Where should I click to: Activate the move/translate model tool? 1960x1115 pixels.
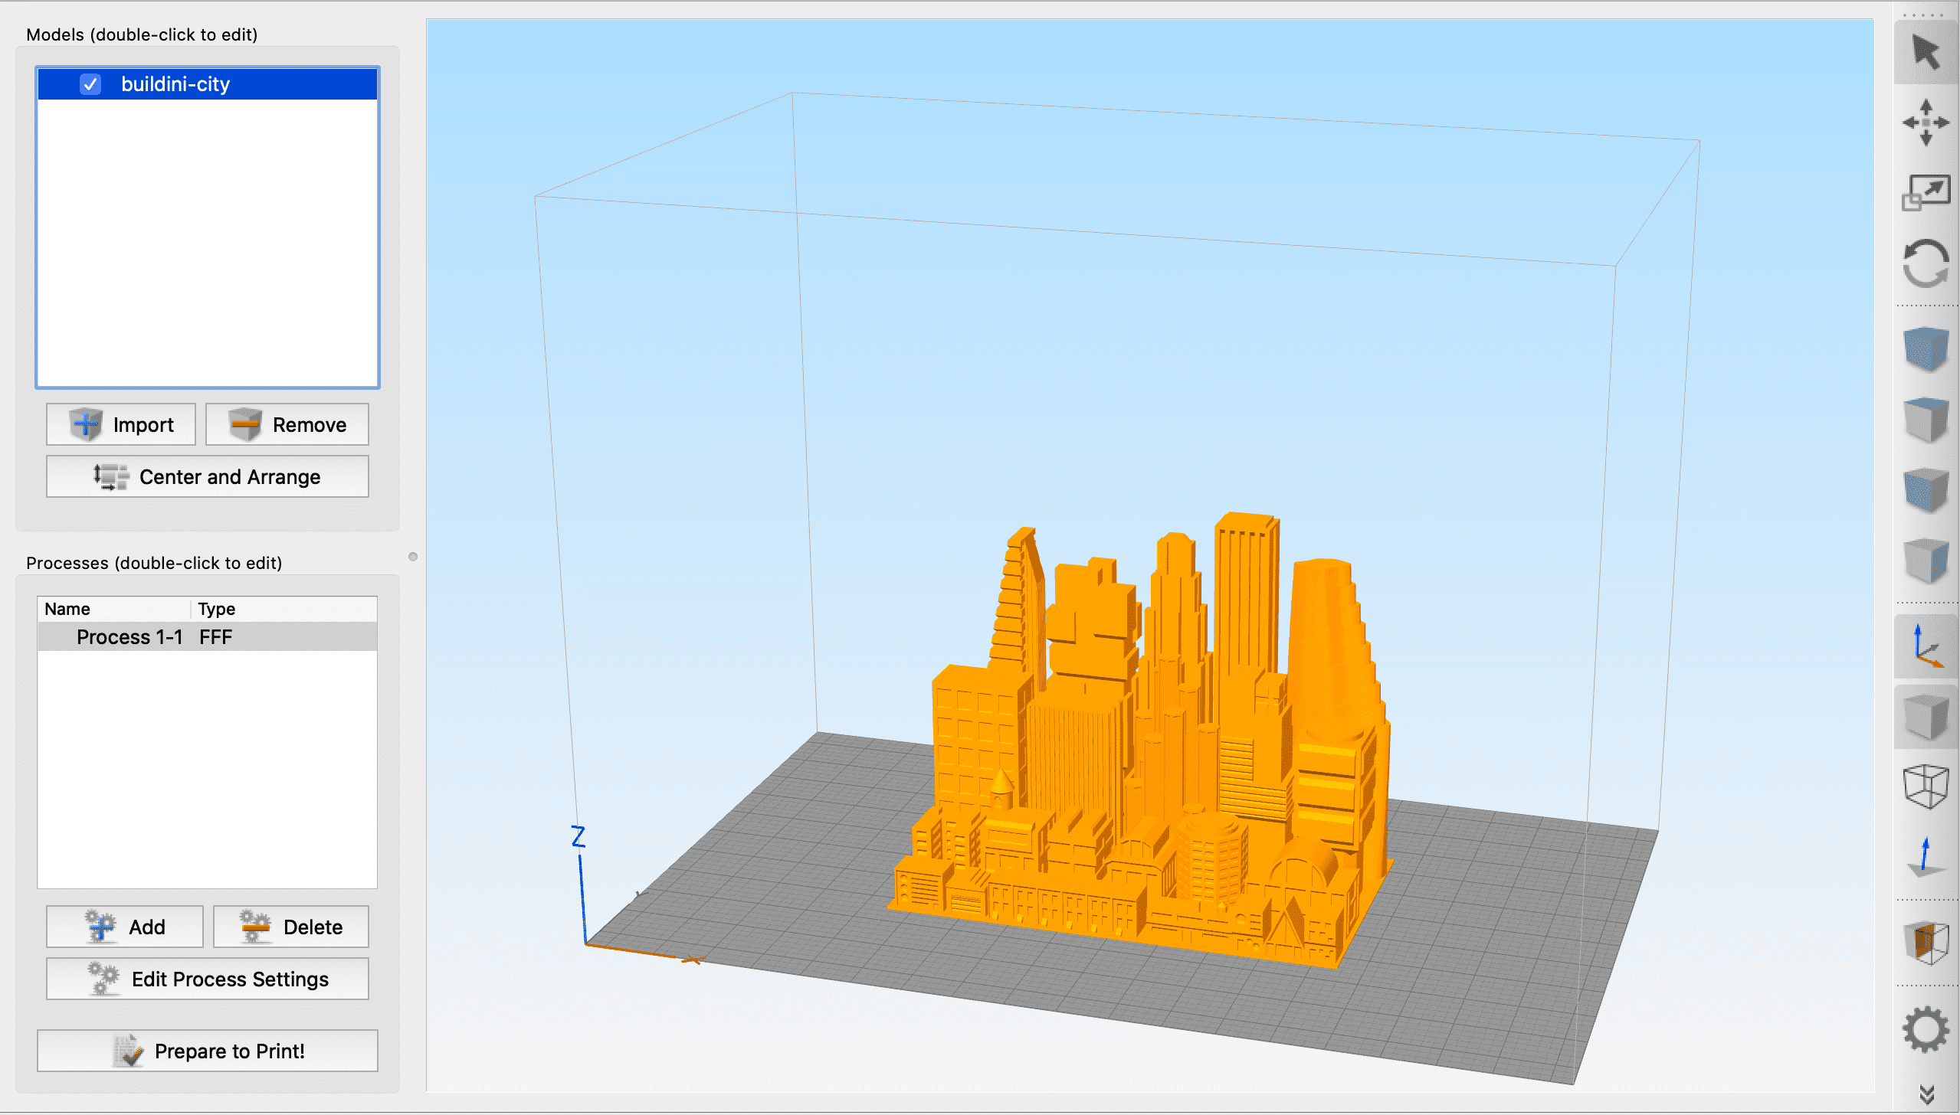point(1926,123)
